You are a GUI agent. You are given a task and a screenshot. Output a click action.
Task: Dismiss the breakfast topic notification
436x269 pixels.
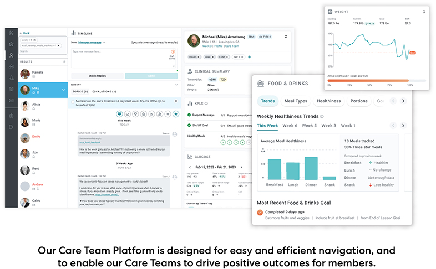coord(176,101)
